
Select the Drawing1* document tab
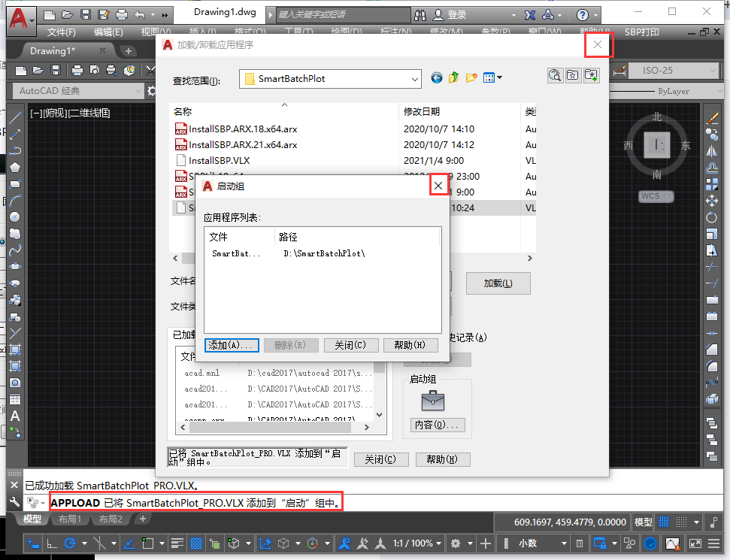(67, 51)
